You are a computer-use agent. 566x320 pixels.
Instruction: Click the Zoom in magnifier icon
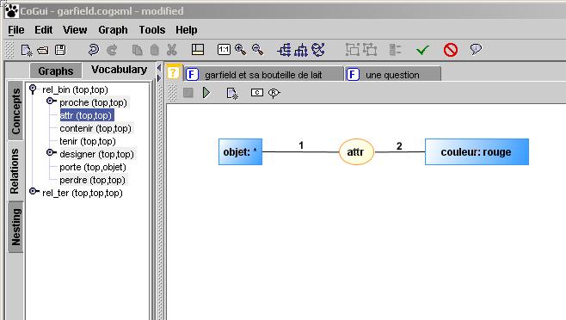tap(240, 50)
